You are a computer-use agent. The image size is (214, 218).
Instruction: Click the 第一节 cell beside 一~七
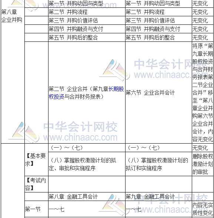tap(36, 209)
